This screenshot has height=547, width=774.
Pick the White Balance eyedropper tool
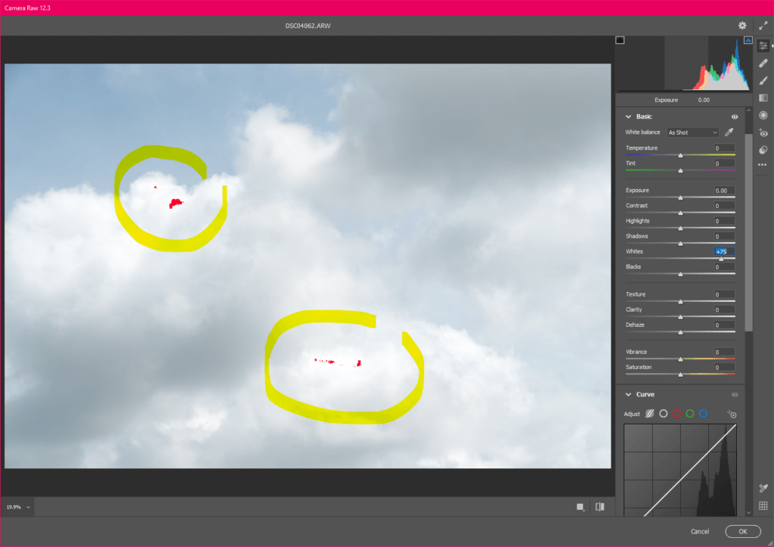click(729, 132)
